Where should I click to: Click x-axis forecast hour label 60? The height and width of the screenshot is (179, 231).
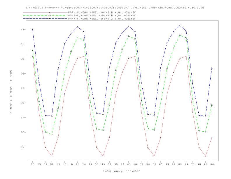click(x=161, y=164)
